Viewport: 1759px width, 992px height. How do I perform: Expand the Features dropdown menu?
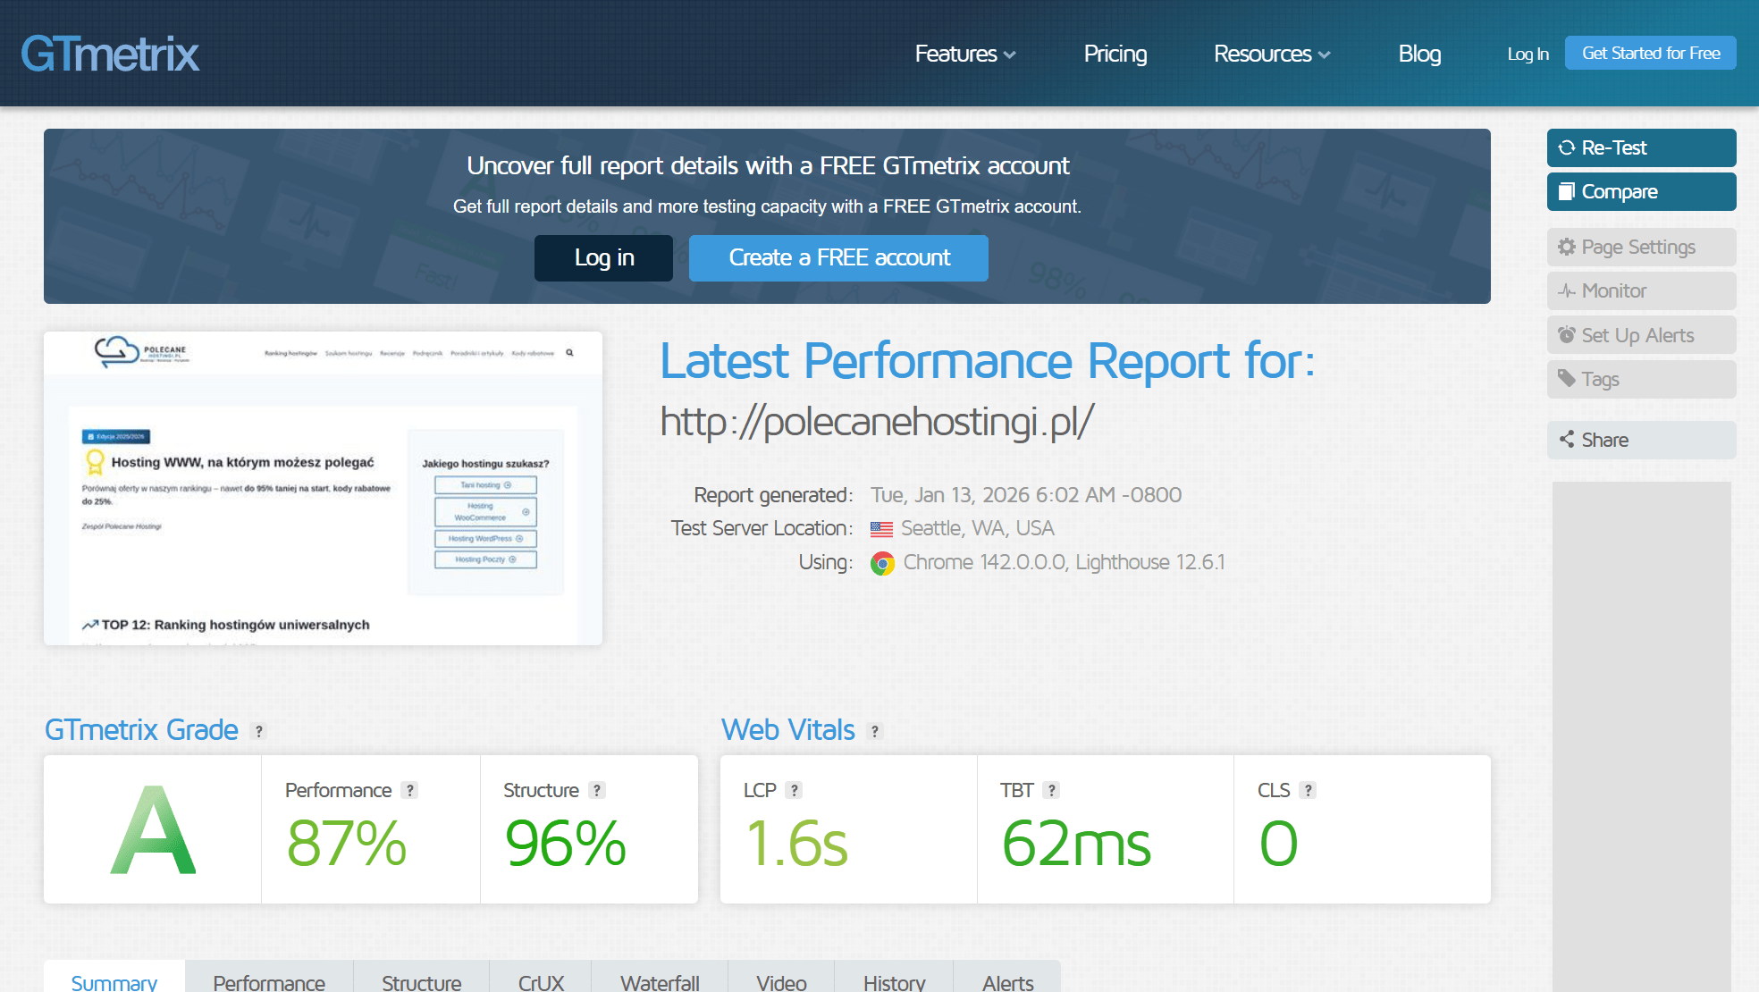[x=965, y=54]
